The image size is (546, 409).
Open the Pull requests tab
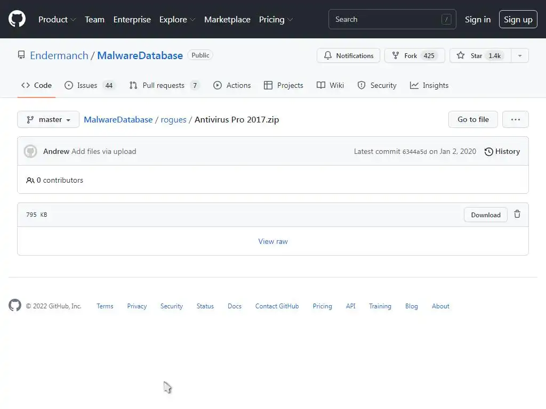164,85
